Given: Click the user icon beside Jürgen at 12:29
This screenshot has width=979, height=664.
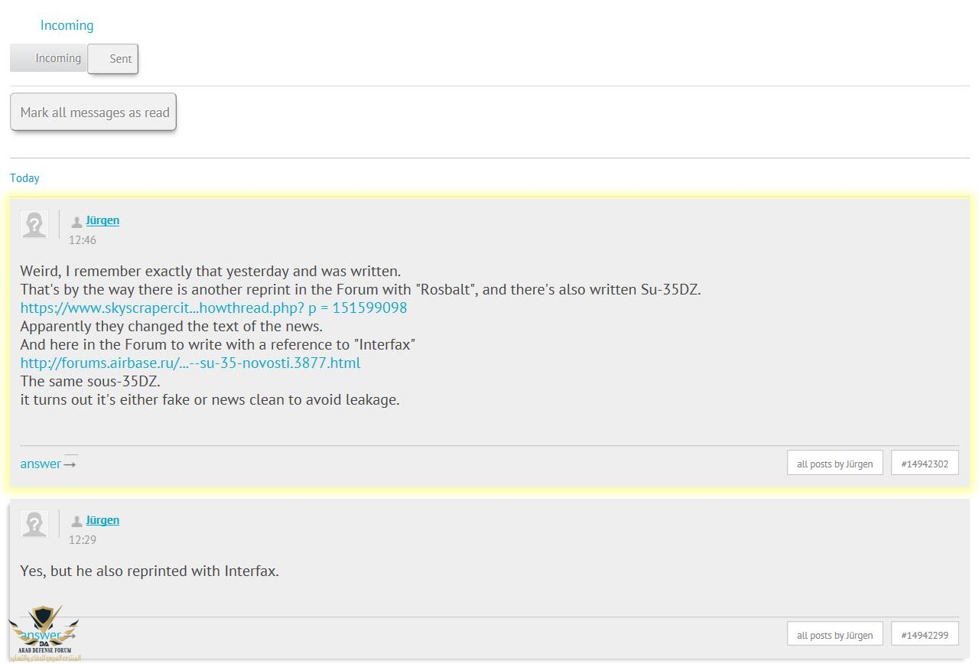Looking at the screenshot, I should 76,522.
